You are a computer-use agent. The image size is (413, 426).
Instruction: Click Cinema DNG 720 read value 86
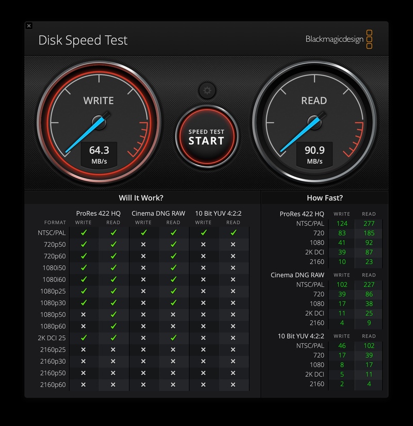(x=369, y=294)
